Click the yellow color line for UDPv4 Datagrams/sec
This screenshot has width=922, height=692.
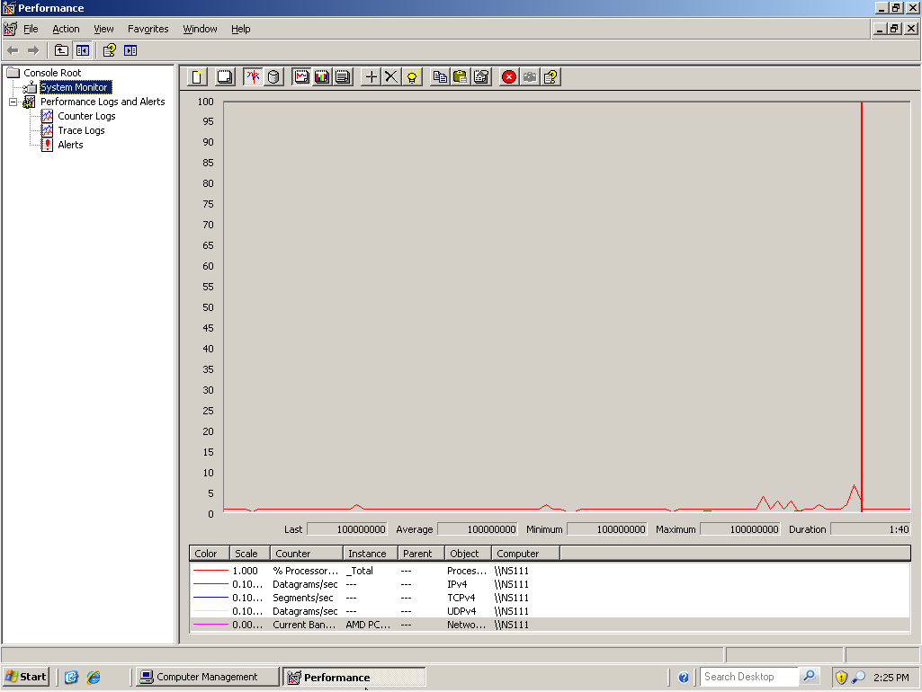(210, 611)
